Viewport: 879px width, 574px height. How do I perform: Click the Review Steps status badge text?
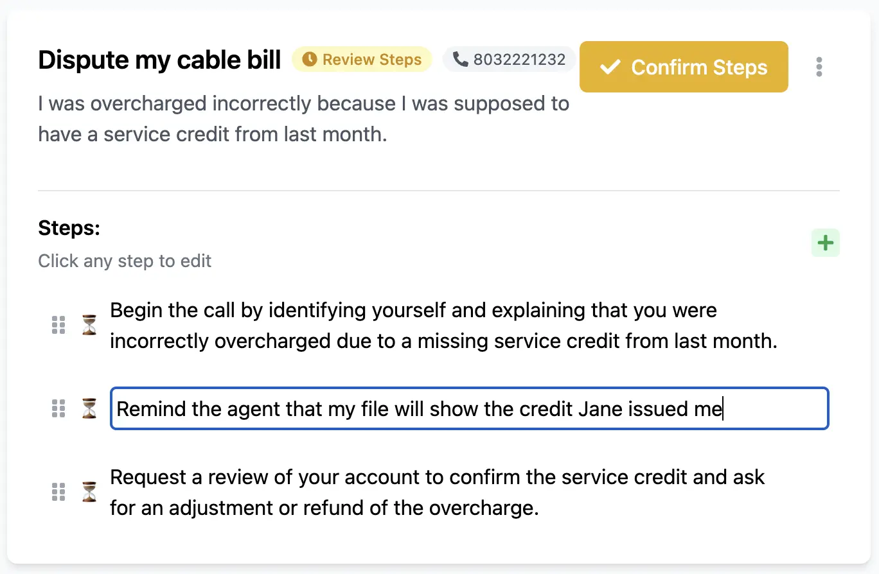click(x=372, y=60)
